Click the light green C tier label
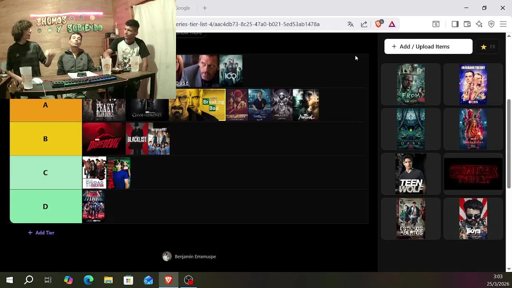512x288 pixels. click(46, 173)
